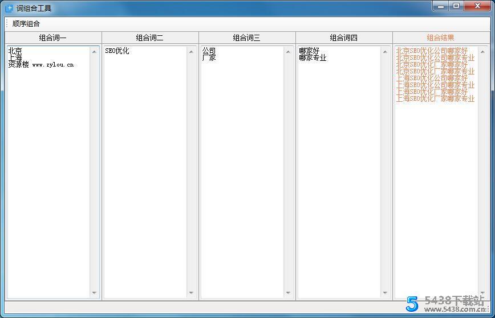Maximize the 词组合工具 window

[456, 6]
